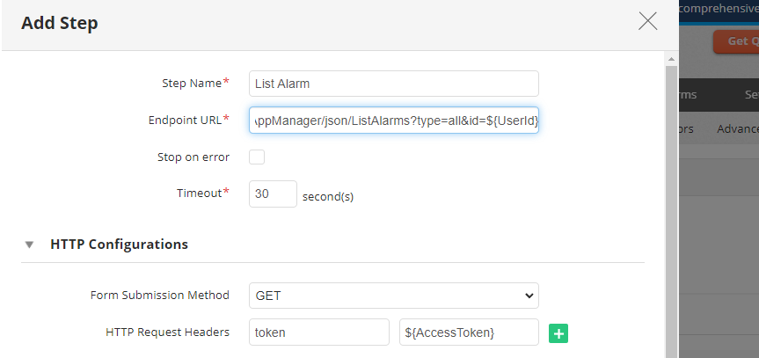This screenshot has height=358, width=759.
Task: Select the token header name field
Action: [318, 332]
